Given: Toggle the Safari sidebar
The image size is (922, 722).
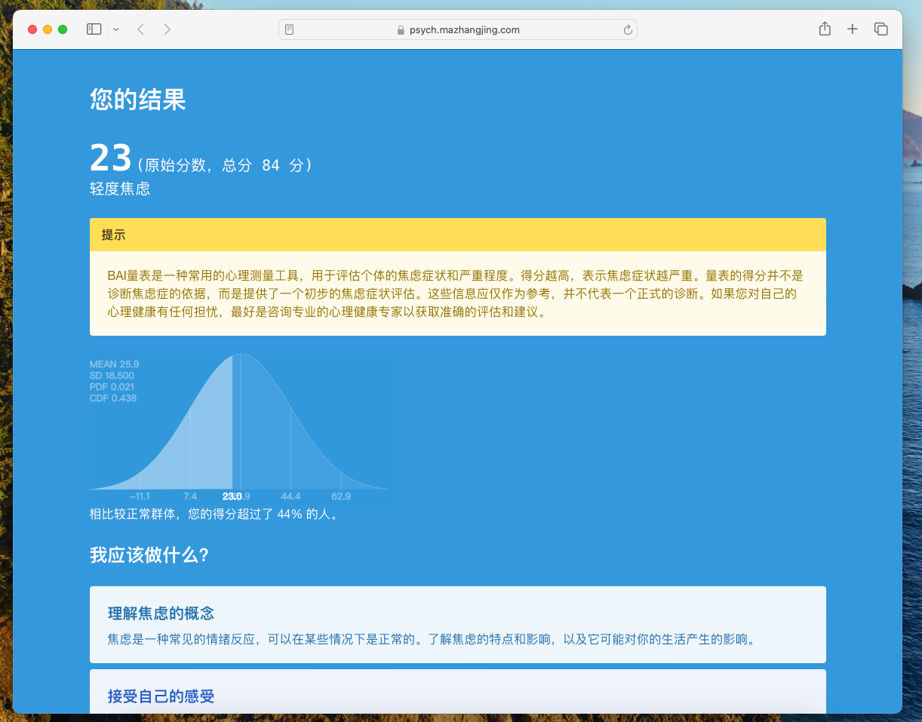Looking at the screenshot, I should tap(94, 28).
